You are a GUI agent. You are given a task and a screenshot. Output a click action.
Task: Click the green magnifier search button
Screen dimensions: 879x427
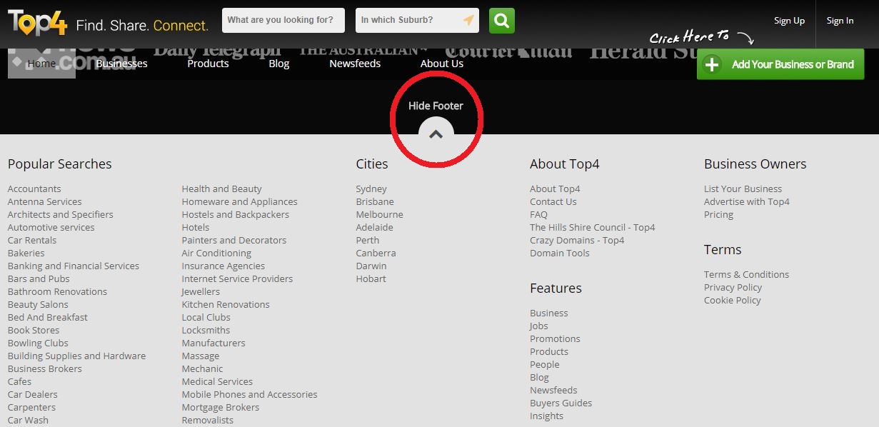point(501,21)
